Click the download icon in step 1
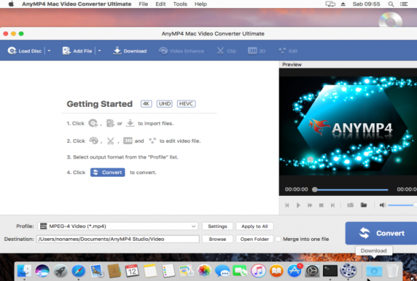417x281 pixels. click(x=130, y=123)
